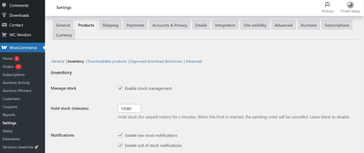Open Auctions Activity page
Image resolution: width=364 pixels, height=153 pixels.
(16, 83)
